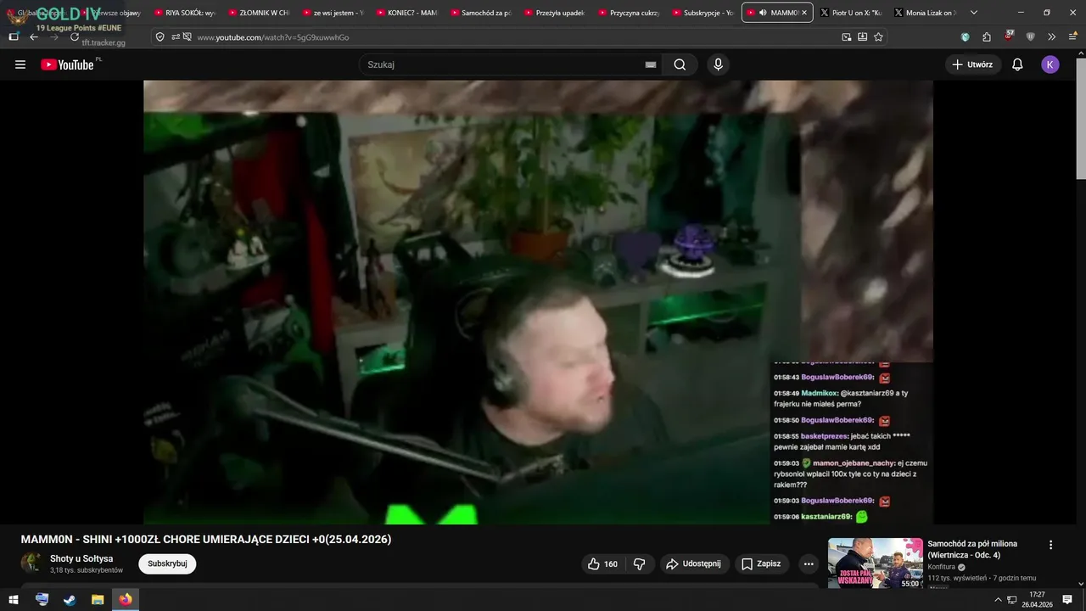Go back with browser back arrow

point(34,37)
